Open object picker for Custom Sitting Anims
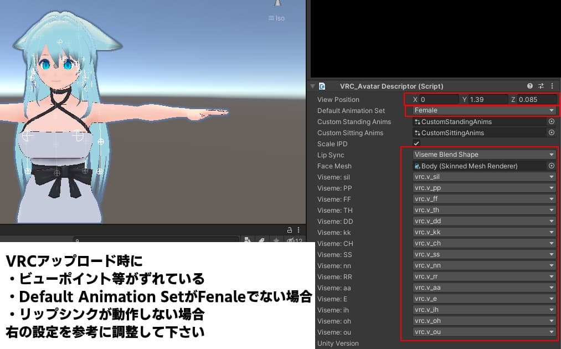 [x=551, y=132]
